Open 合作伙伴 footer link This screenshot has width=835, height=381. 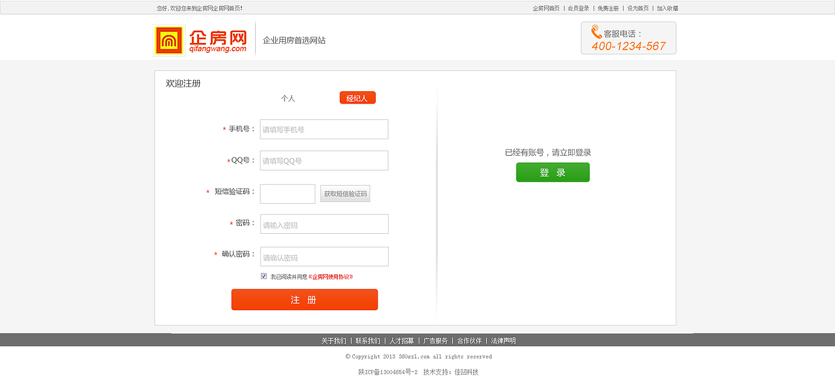[470, 341]
